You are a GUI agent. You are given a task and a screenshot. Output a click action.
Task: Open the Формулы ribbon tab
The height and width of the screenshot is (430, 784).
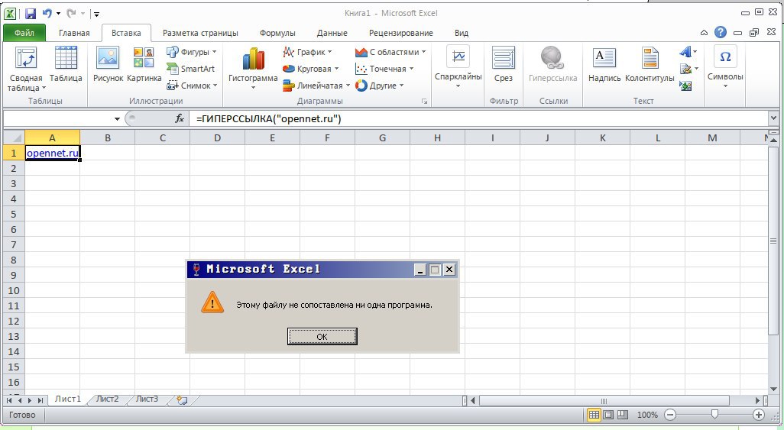point(277,33)
